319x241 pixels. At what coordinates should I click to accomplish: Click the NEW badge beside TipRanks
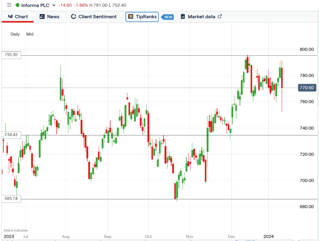(x=168, y=17)
